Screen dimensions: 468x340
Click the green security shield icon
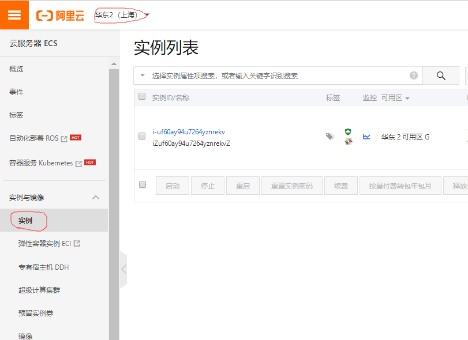pyautogui.click(x=348, y=131)
